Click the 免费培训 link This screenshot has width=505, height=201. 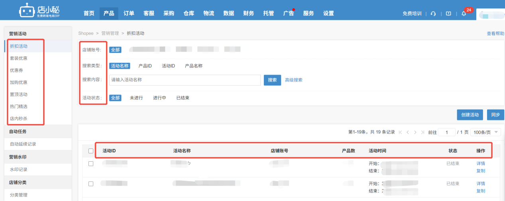pyautogui.click(x=412, y=14)
